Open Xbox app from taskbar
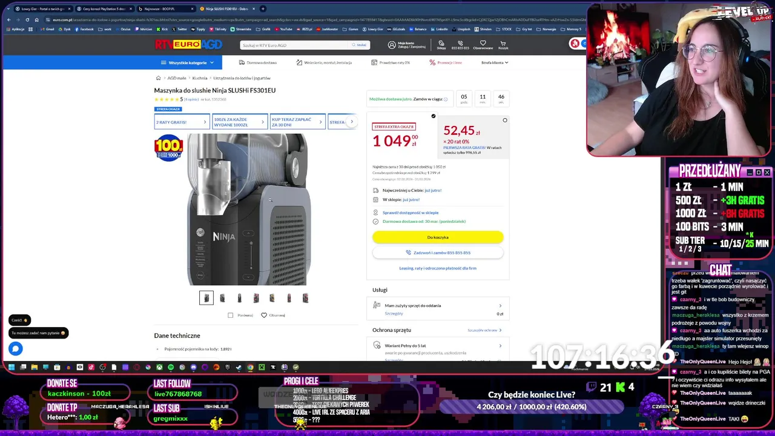The width and height of the screenshot is (775, 436). (x=159, y=367)
